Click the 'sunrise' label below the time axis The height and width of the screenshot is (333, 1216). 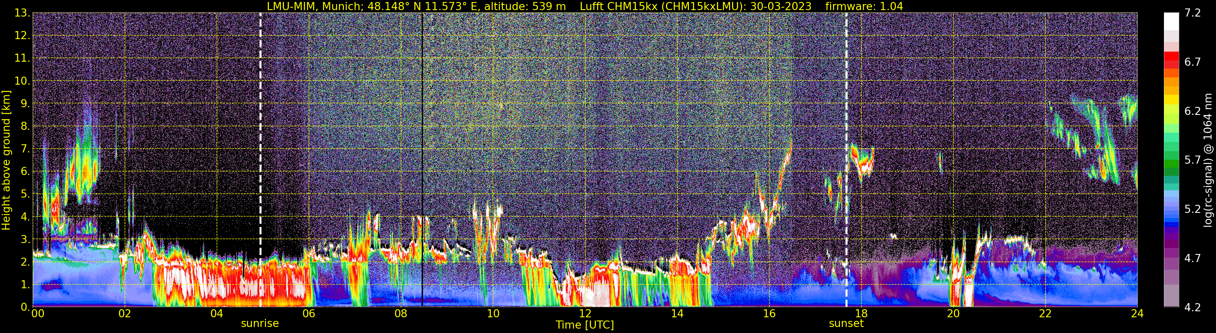click(x=260, y=324)
